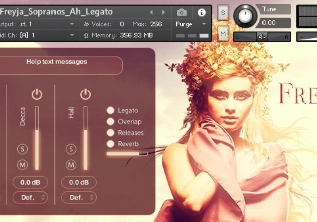The height and width of the screenshot is (222, 317).
Task: Click the Hall volume fader
Action: point(85,138)
